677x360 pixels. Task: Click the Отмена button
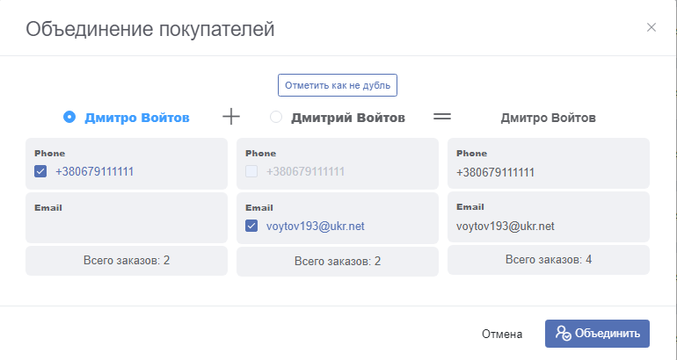click(x=502, y=334)
